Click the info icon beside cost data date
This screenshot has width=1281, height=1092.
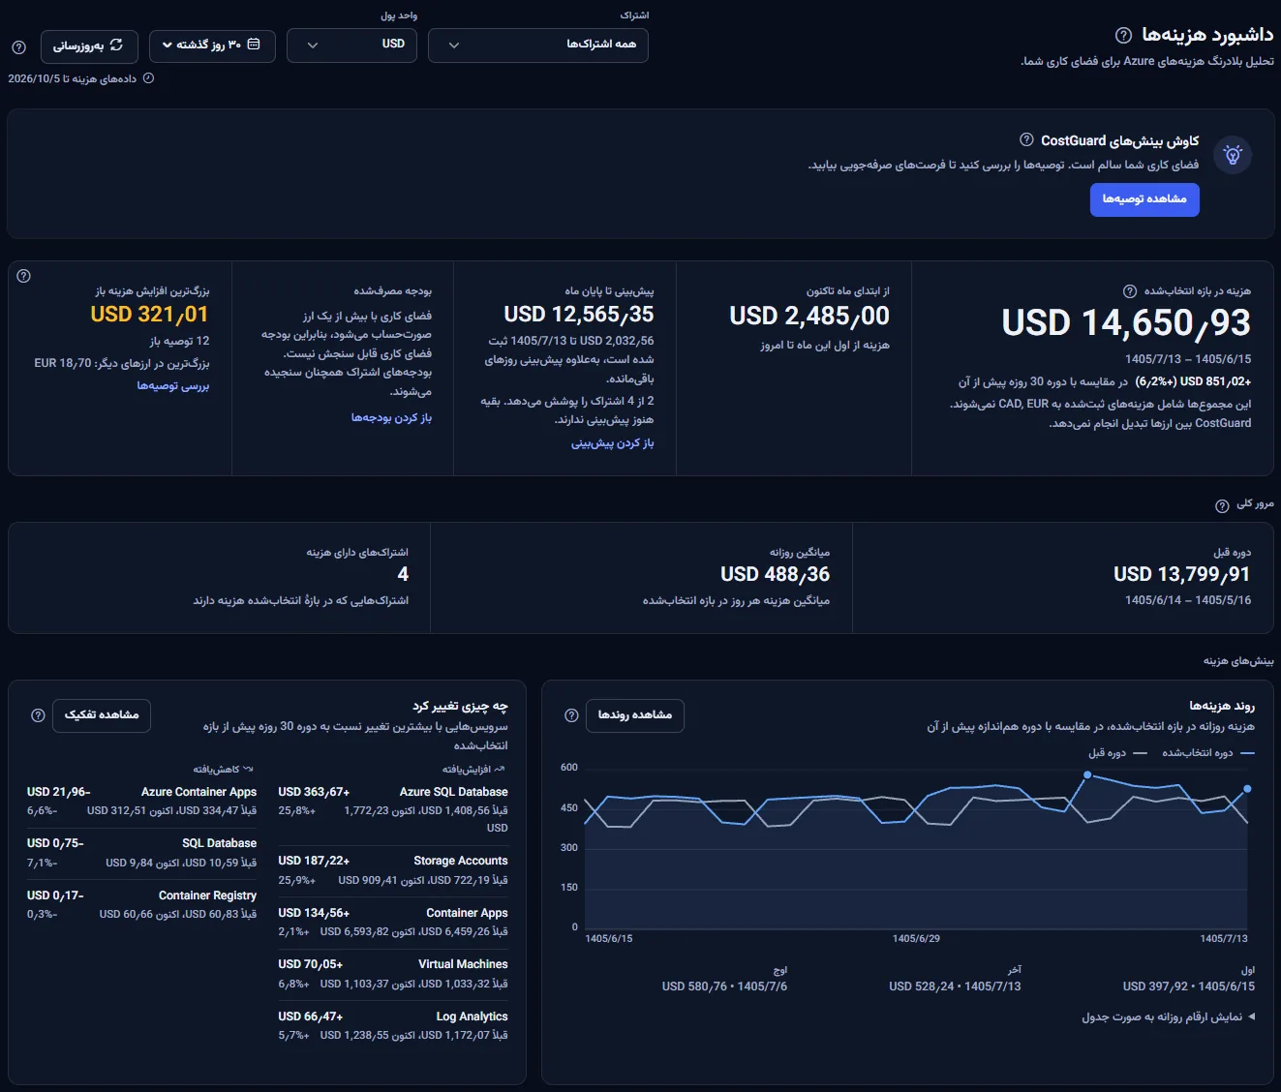click(148, 78)
